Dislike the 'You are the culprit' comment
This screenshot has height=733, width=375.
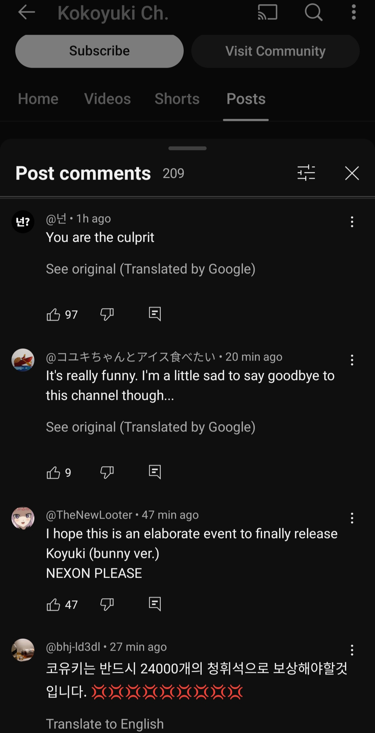coord(107,314)
